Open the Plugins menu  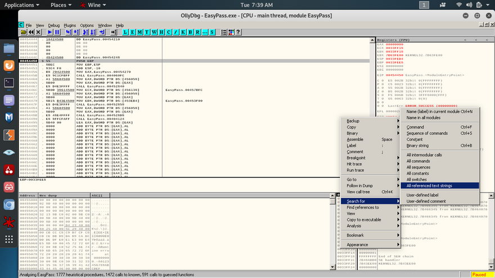coord(70,25)
